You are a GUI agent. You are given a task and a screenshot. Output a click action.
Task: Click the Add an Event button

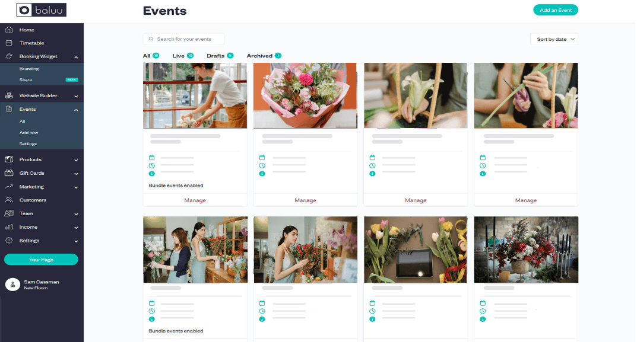click(x=555, y=10)
